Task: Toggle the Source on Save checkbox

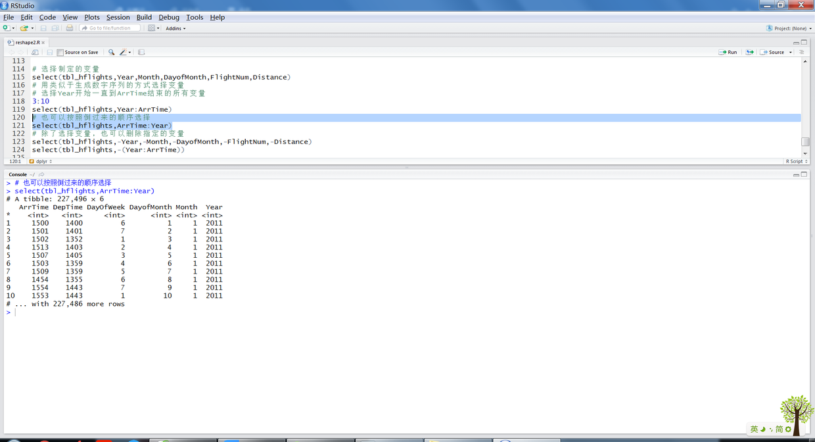Action: point(60,53)
